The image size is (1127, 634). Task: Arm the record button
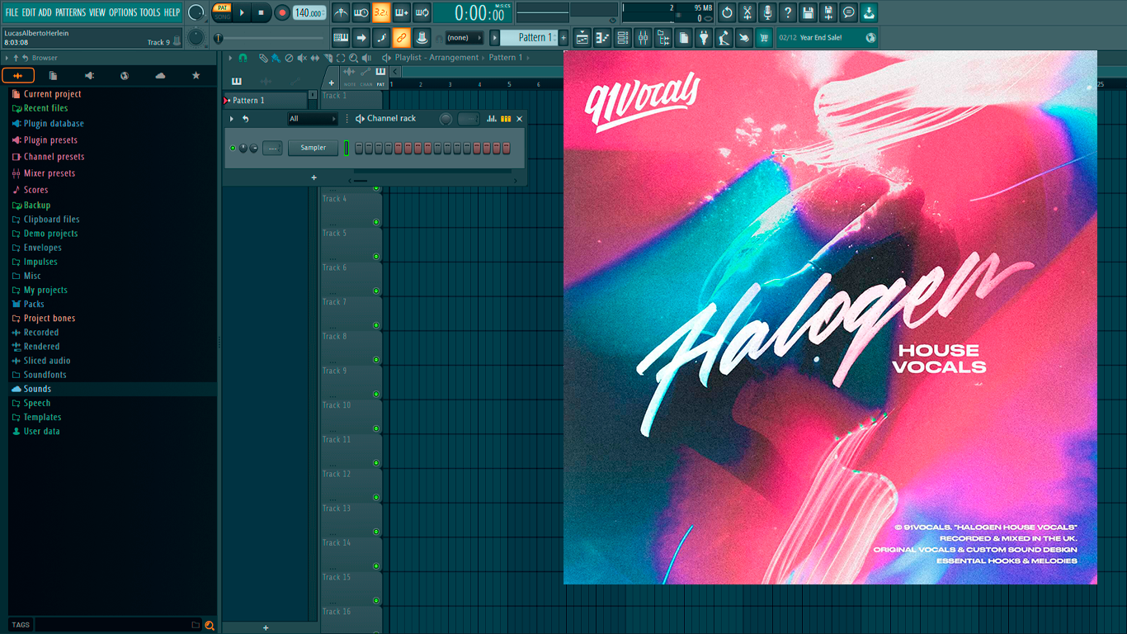pos(282,12)
